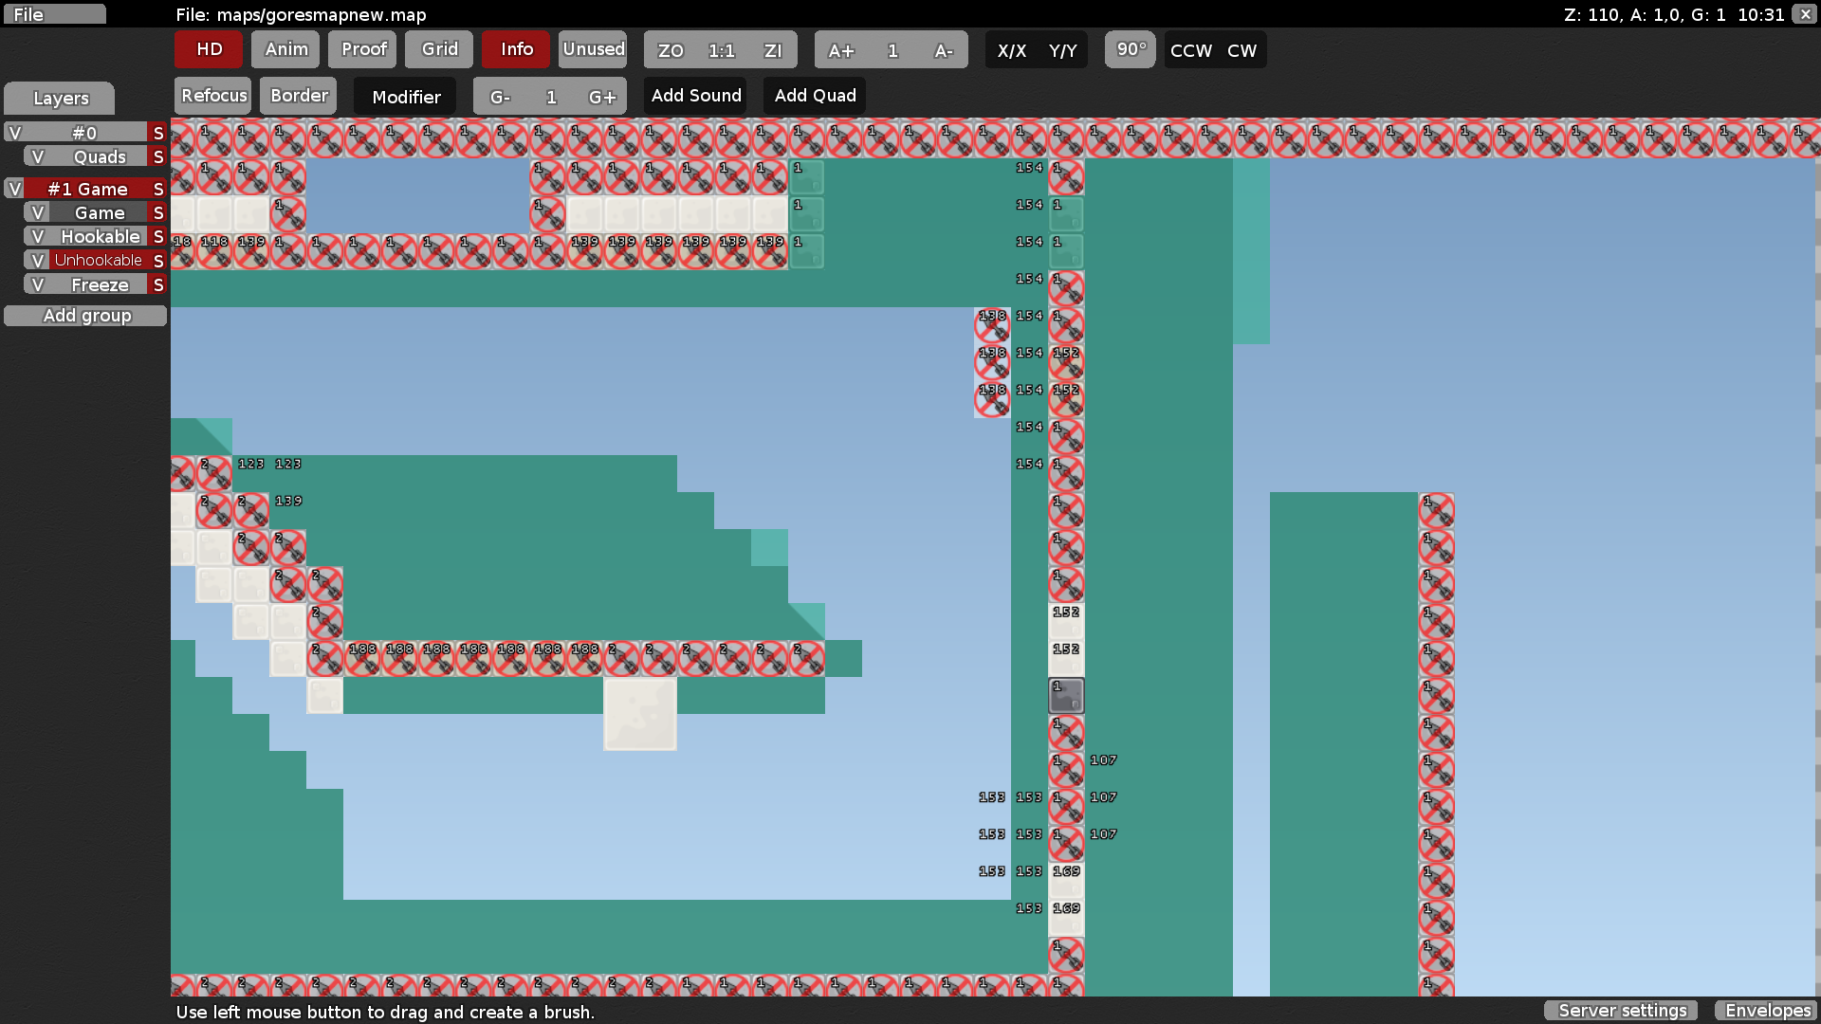Image resolution: width=1821 pixels, height=1024 pixels.
Task: Increase animation speed with A+
Action: (x=840, y=50)
